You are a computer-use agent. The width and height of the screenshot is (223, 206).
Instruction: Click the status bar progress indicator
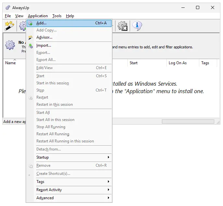188,122
